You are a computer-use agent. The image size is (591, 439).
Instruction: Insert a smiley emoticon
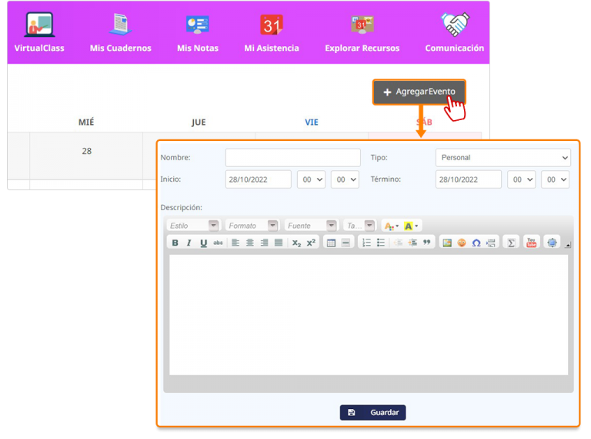click(x=462, y=243)
